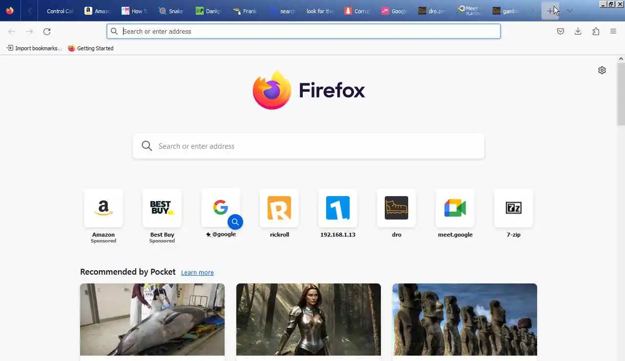Switch to the 'look for the' tab

320,11
